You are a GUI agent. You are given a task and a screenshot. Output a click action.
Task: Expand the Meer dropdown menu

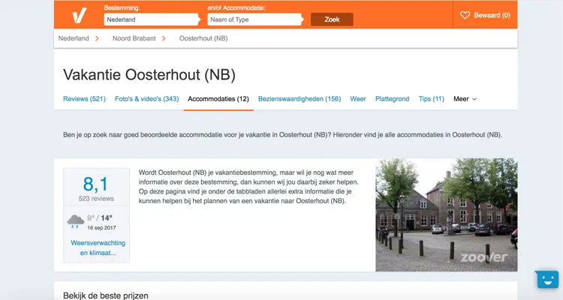tap(465, 99)
